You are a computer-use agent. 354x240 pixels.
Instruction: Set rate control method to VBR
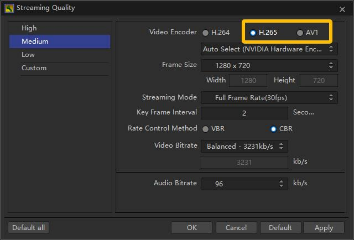point(206,129)
